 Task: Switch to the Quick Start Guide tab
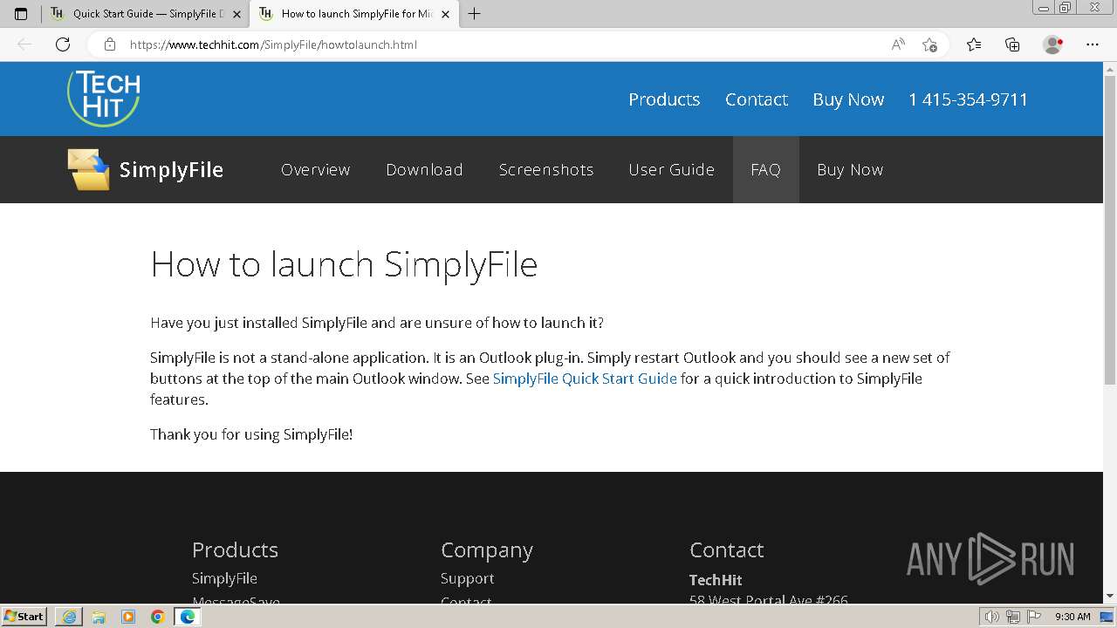click(x=145, y=14)
